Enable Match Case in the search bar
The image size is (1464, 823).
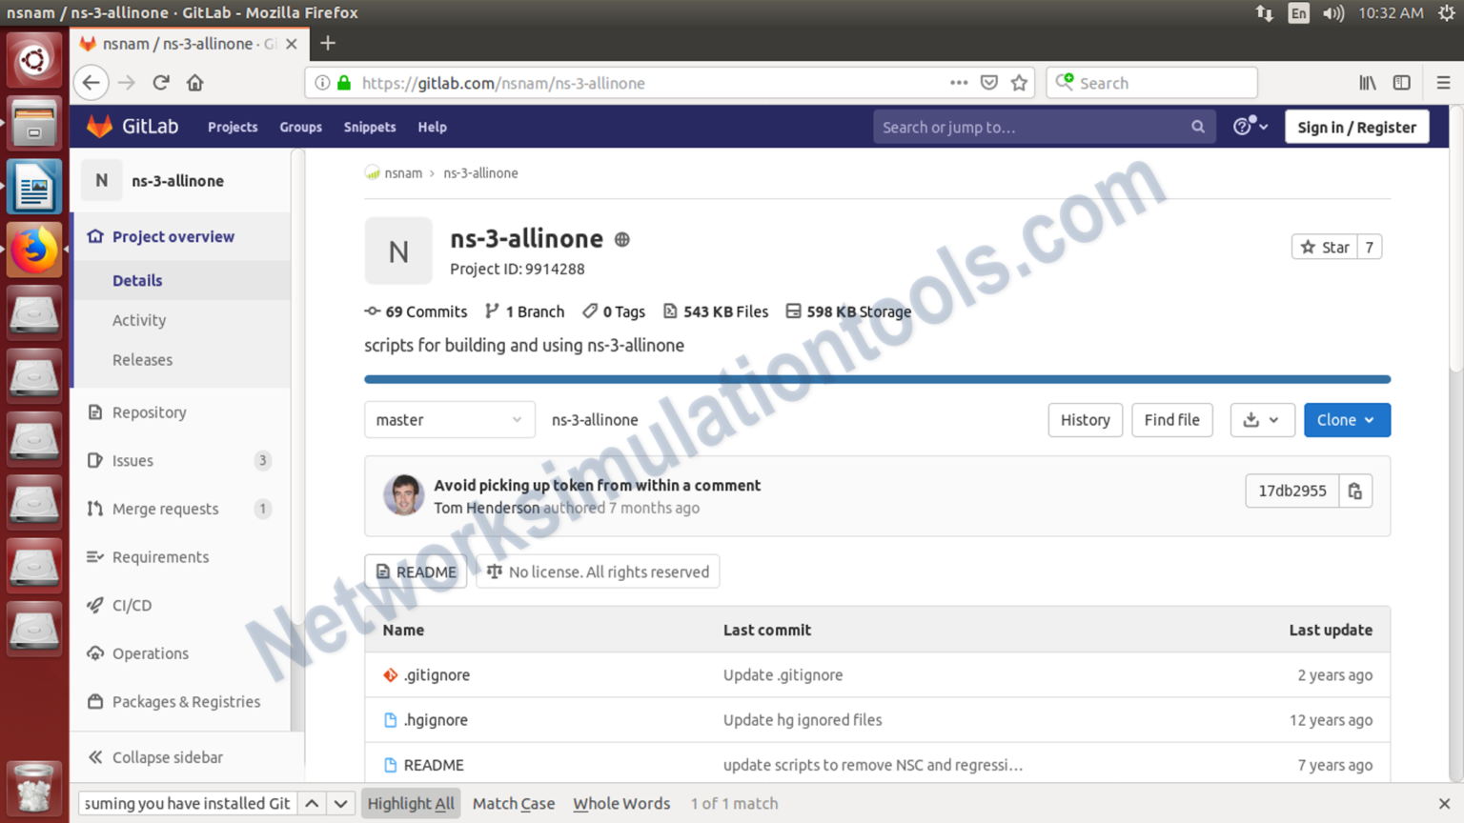513,803
